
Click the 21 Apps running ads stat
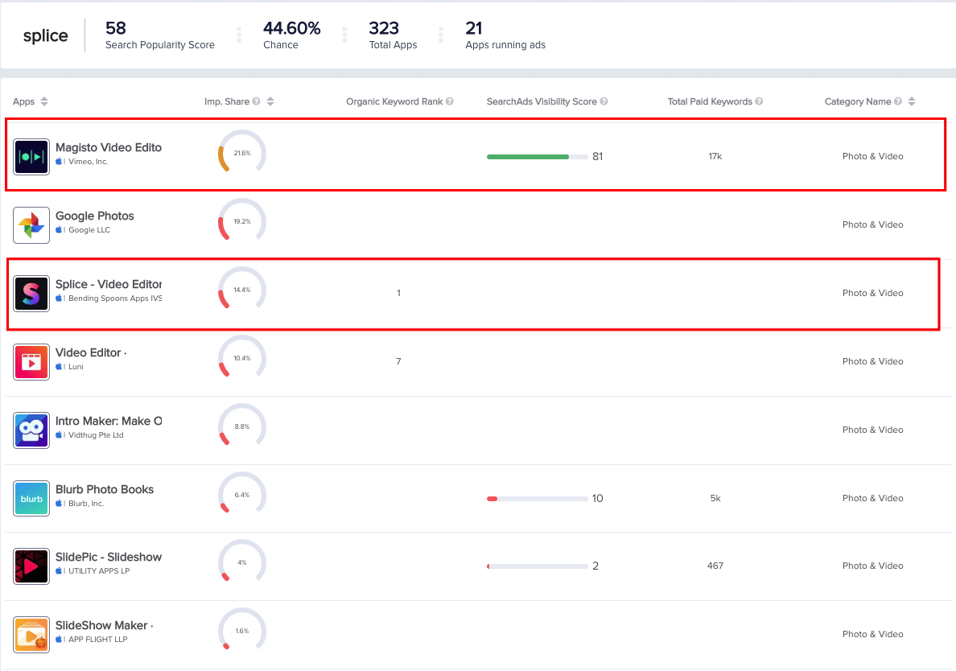coord(505,35)
